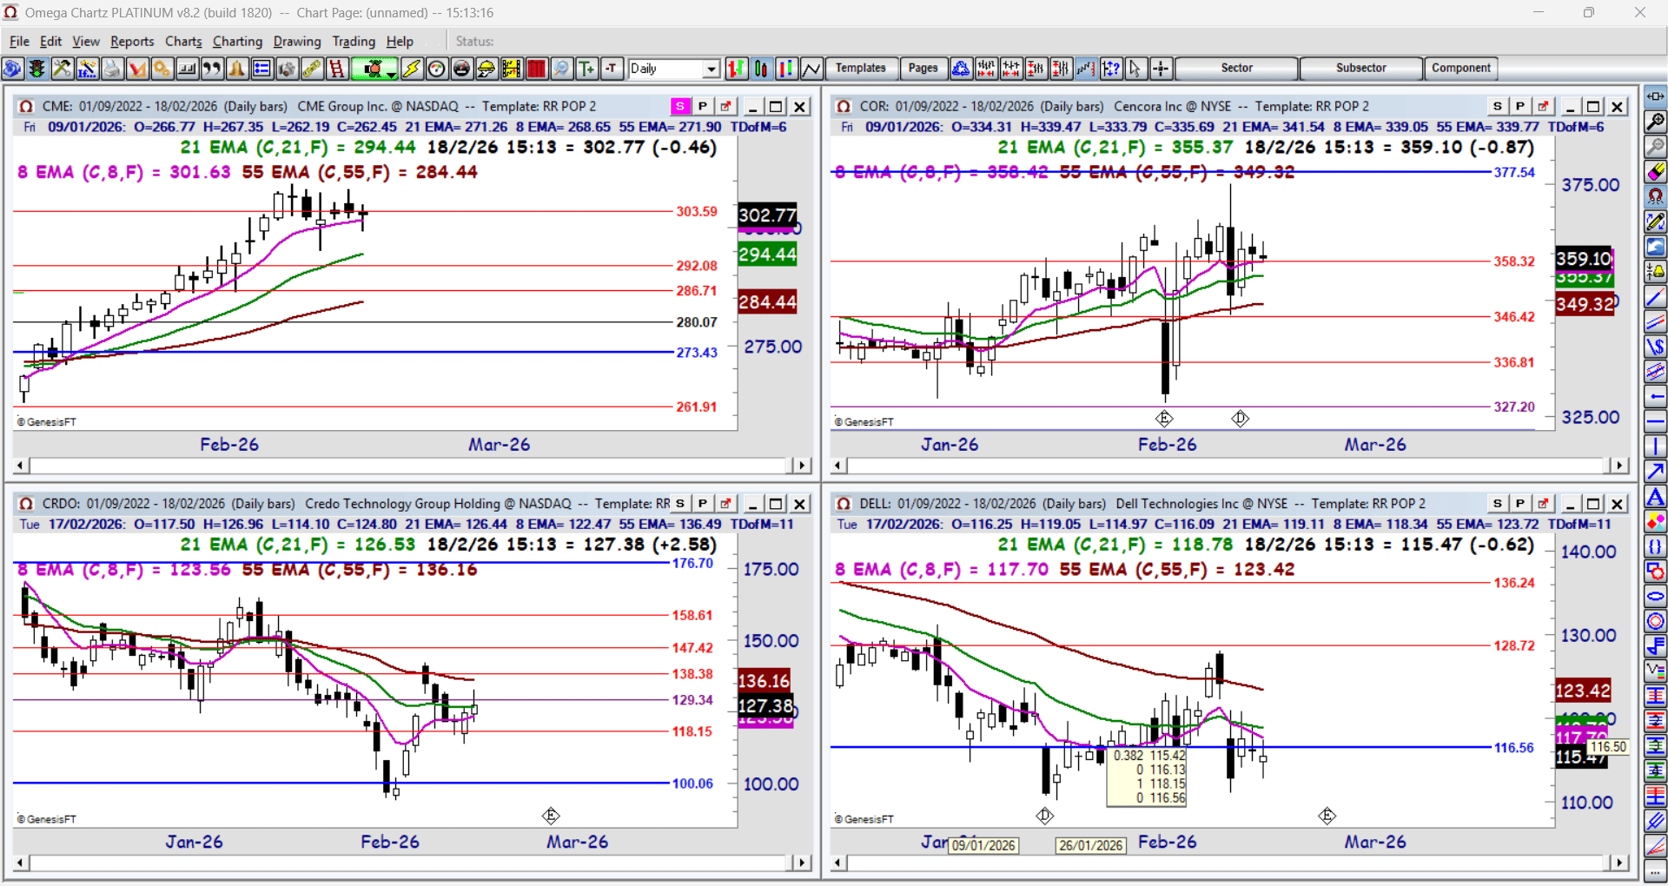Click the DELL chart horizontal scrollbar left arrow
1668x886 pixels.
pyautogui.click(x=838, y=863)
